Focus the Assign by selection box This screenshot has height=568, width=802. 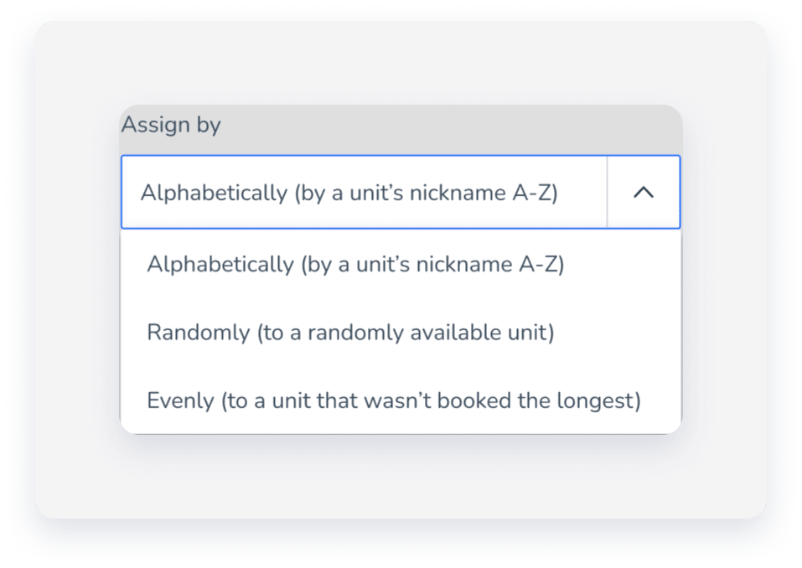tap(364, 193)
